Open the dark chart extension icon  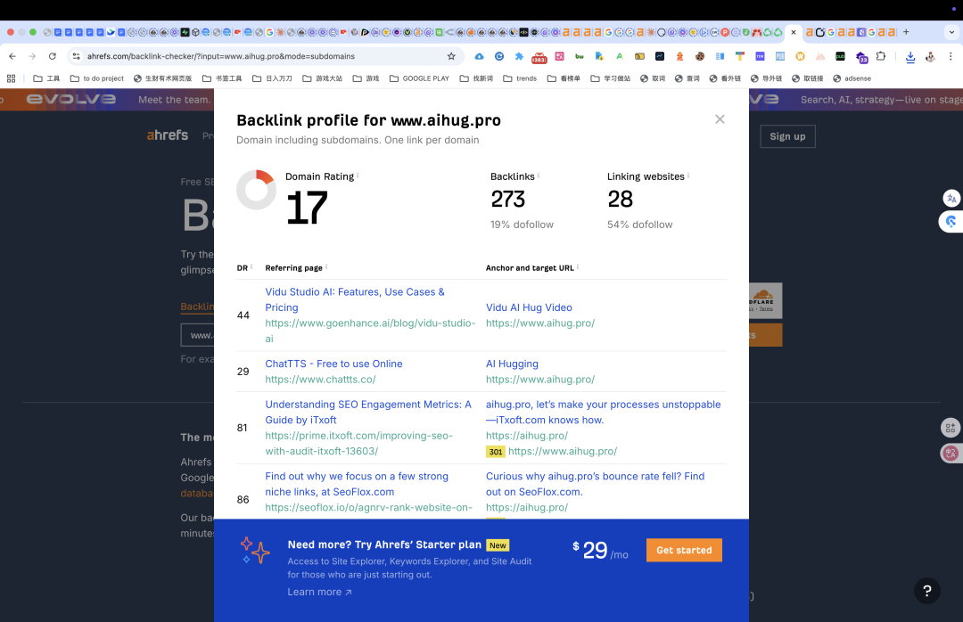point(660,56)
